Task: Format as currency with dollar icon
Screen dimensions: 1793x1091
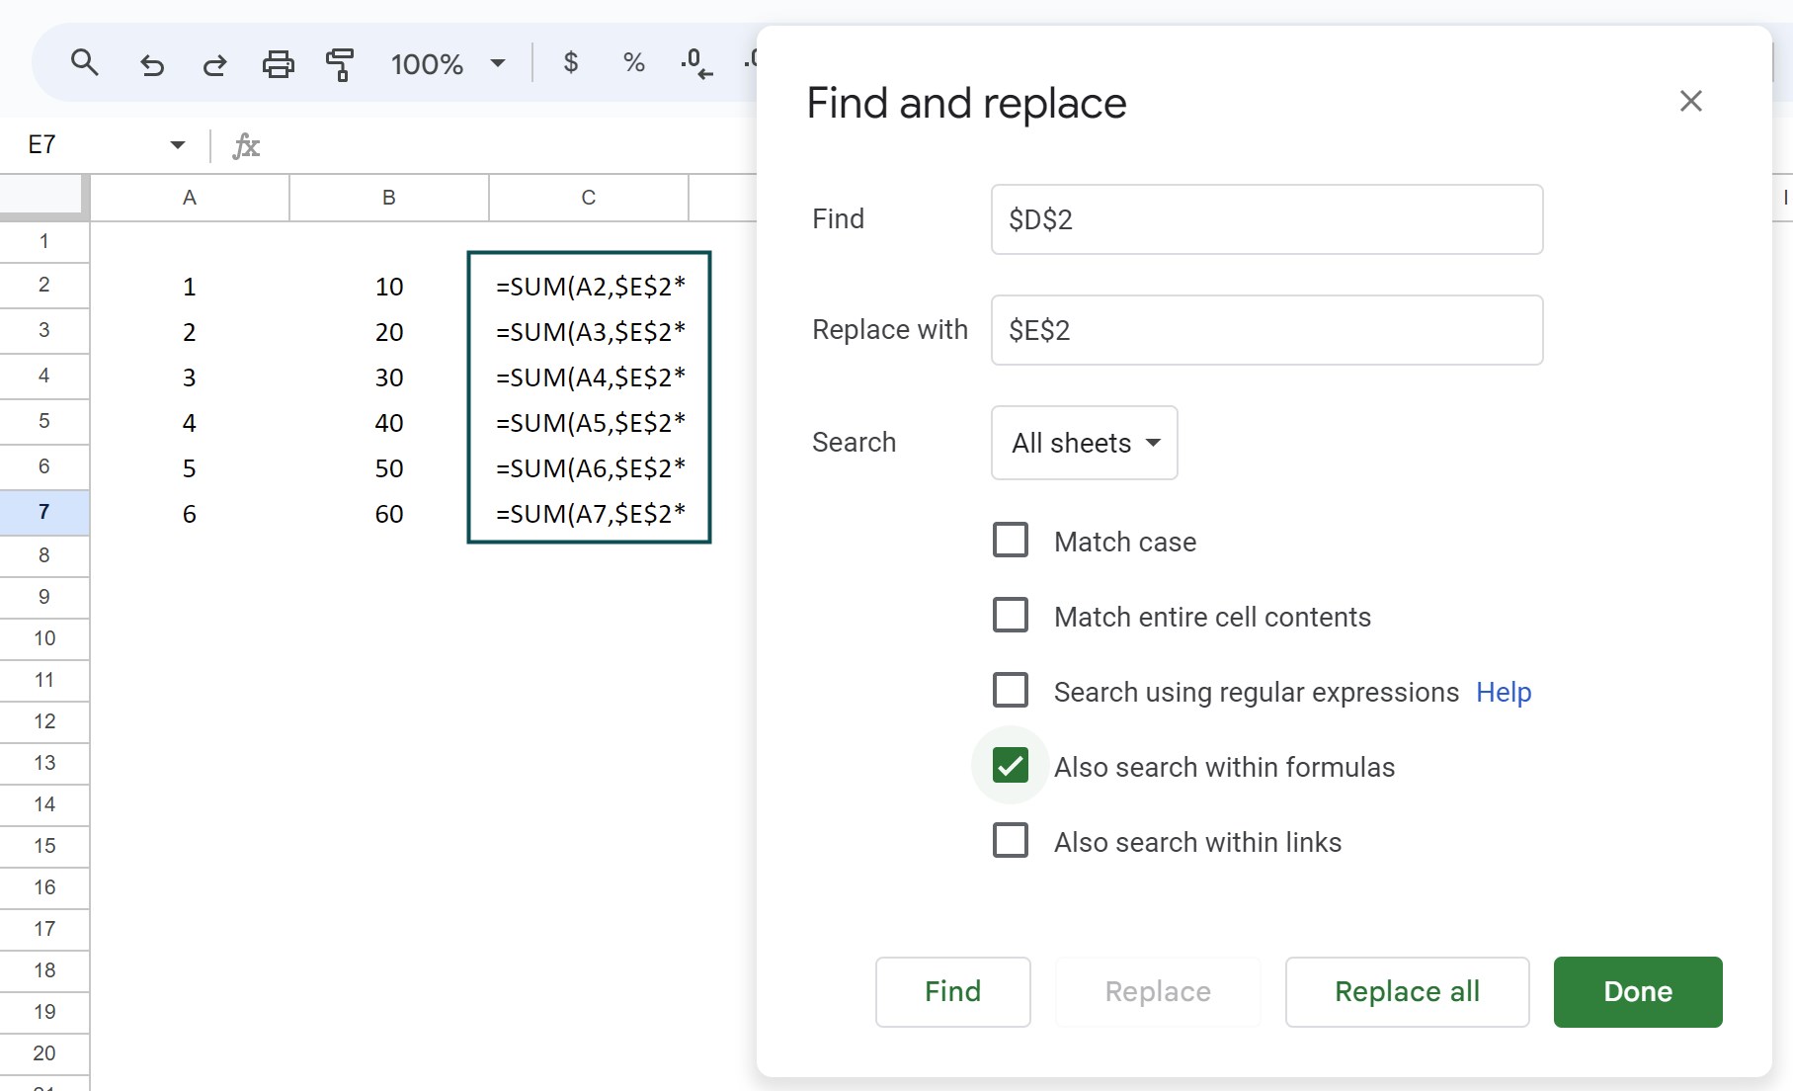Action: [570, 63]
